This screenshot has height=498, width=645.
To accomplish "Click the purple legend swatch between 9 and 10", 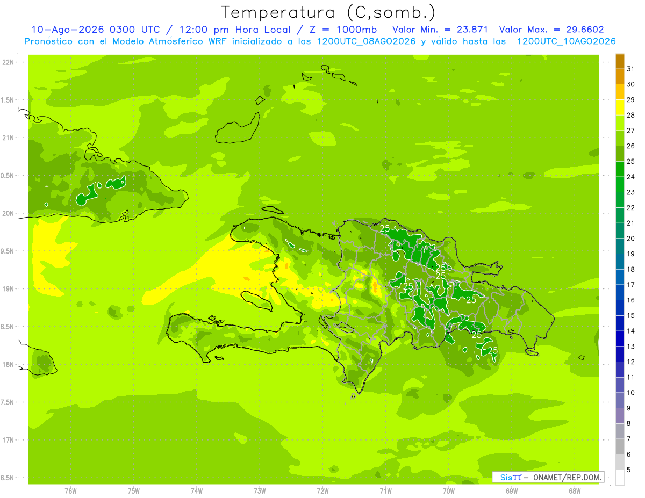I will [620, 400].
